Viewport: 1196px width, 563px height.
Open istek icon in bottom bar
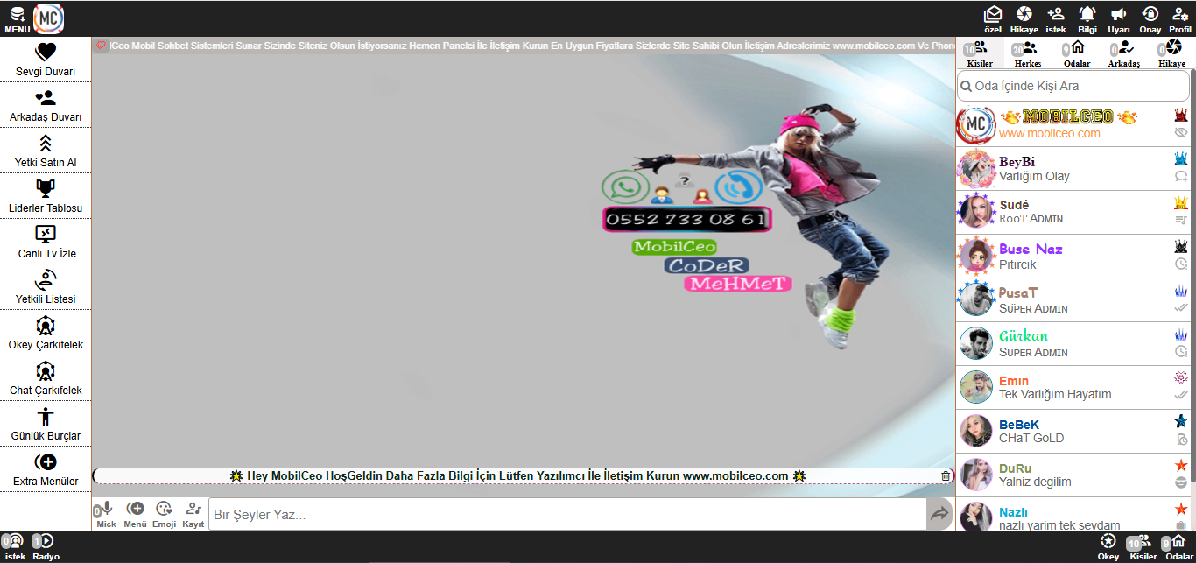(14, 546)
